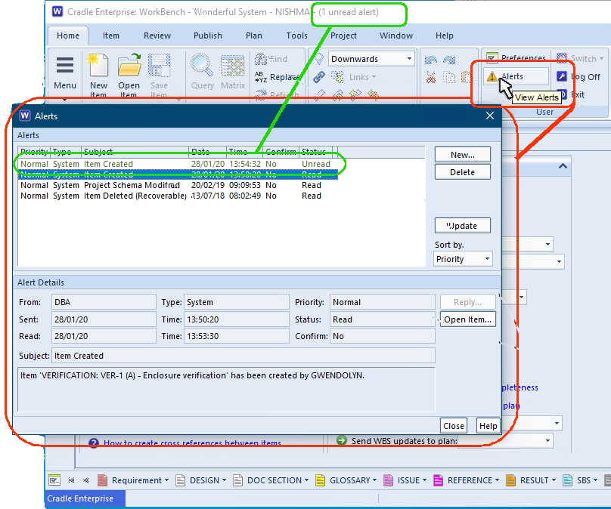Open the Publish ribbon tab
The image size is (611, 509).
[x=208, y=35]
